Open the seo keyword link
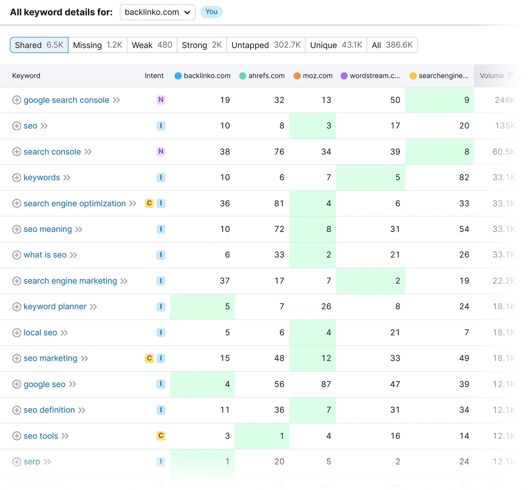528x490 pixels. 30,126
